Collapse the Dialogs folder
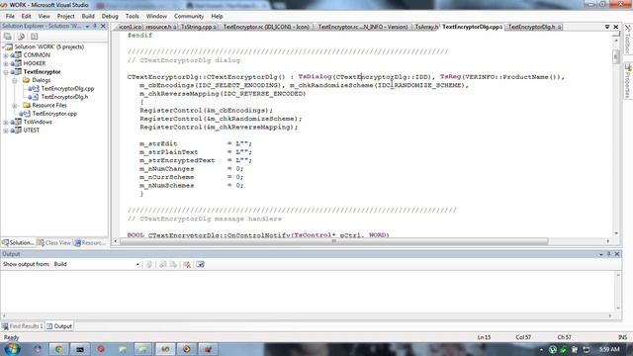Viewport: 633px width, 356px height. pos(15,81)
